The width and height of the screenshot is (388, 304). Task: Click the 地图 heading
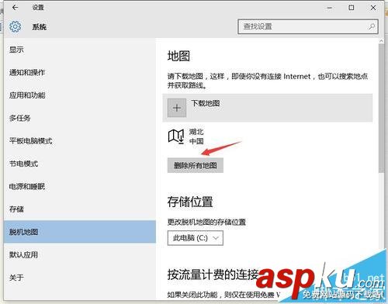pyautogui.click(x=178, y=56)
